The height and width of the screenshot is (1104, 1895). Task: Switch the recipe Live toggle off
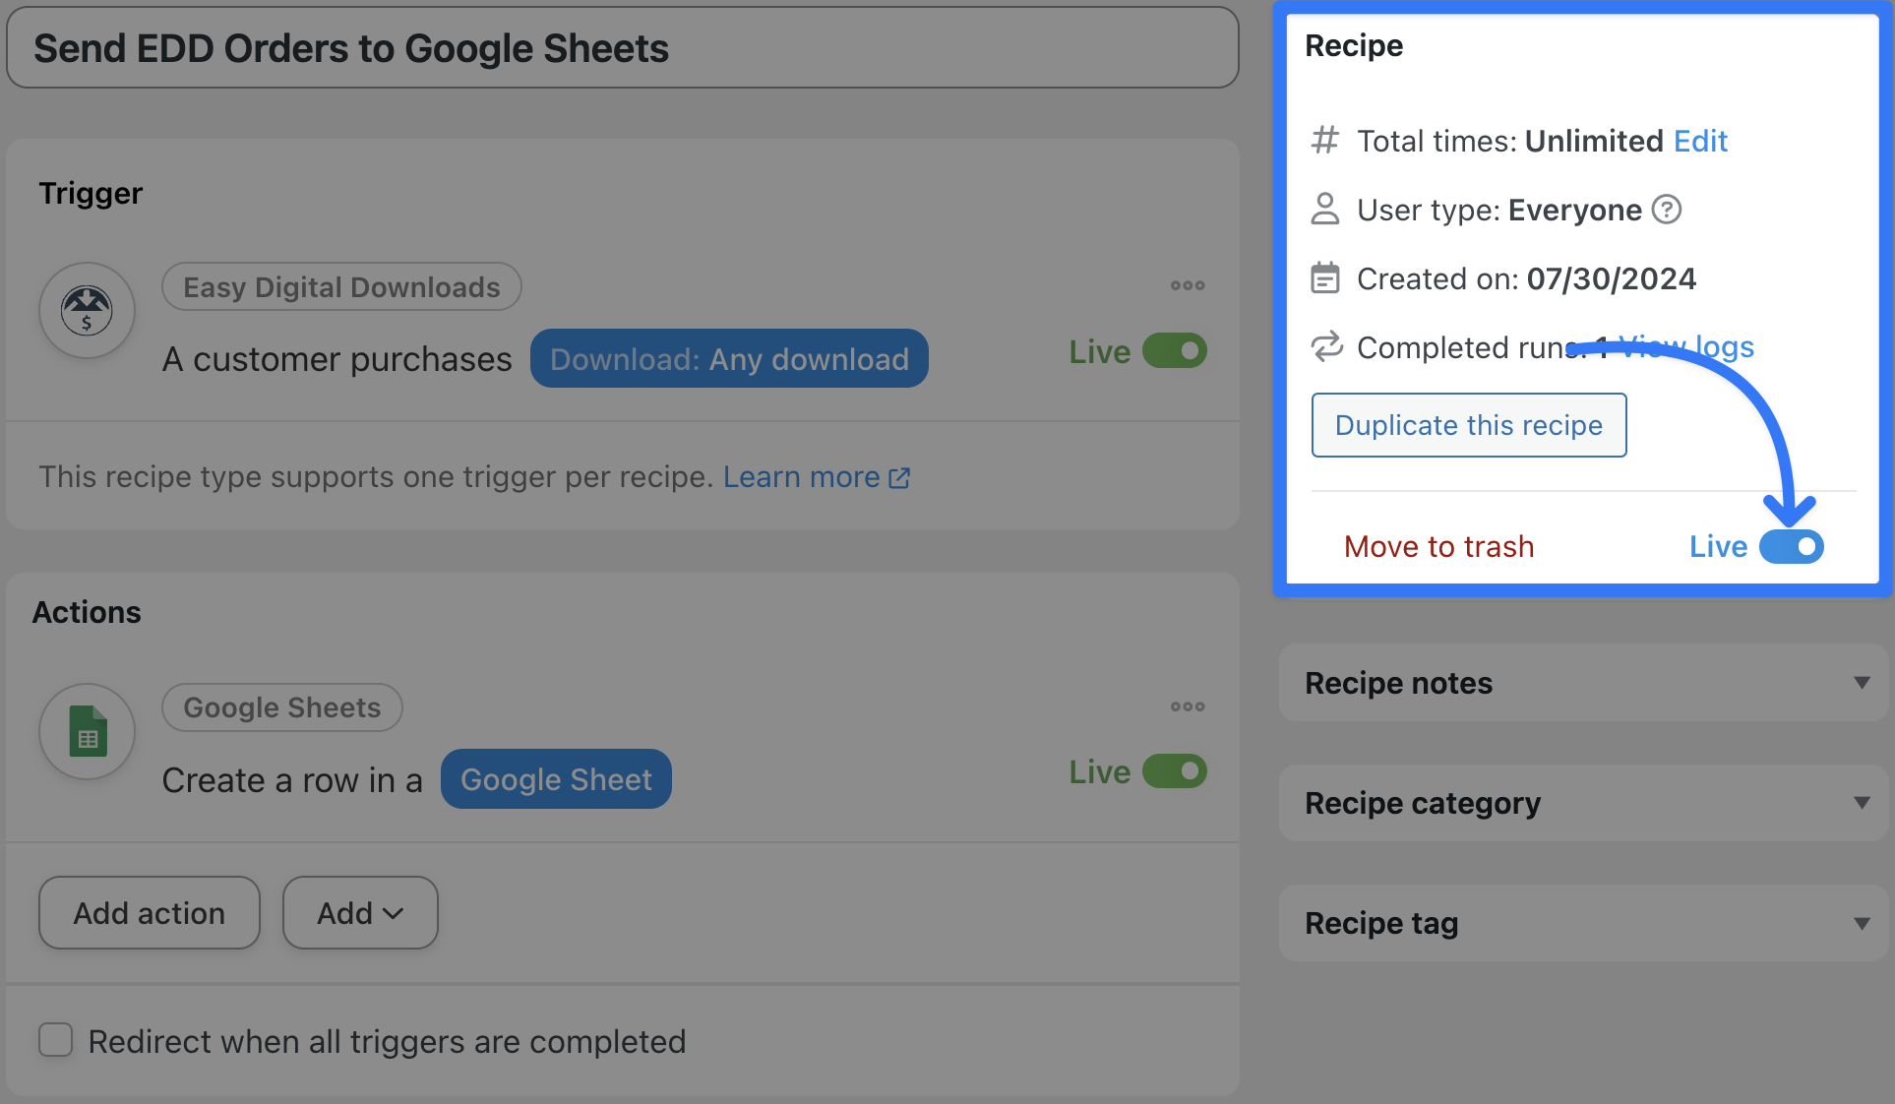click(1791, 547)
